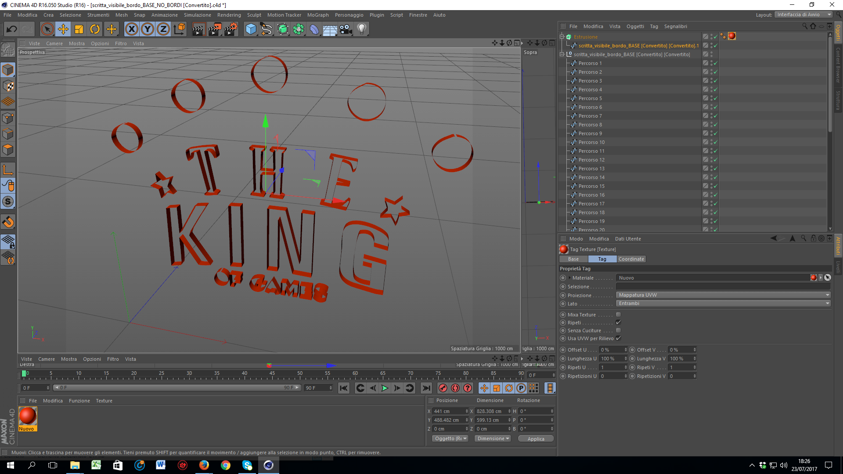This screenshot has height=474, width=843.
Task: Click the Render to Picture Viewer icon
Action: coord(214,29)
